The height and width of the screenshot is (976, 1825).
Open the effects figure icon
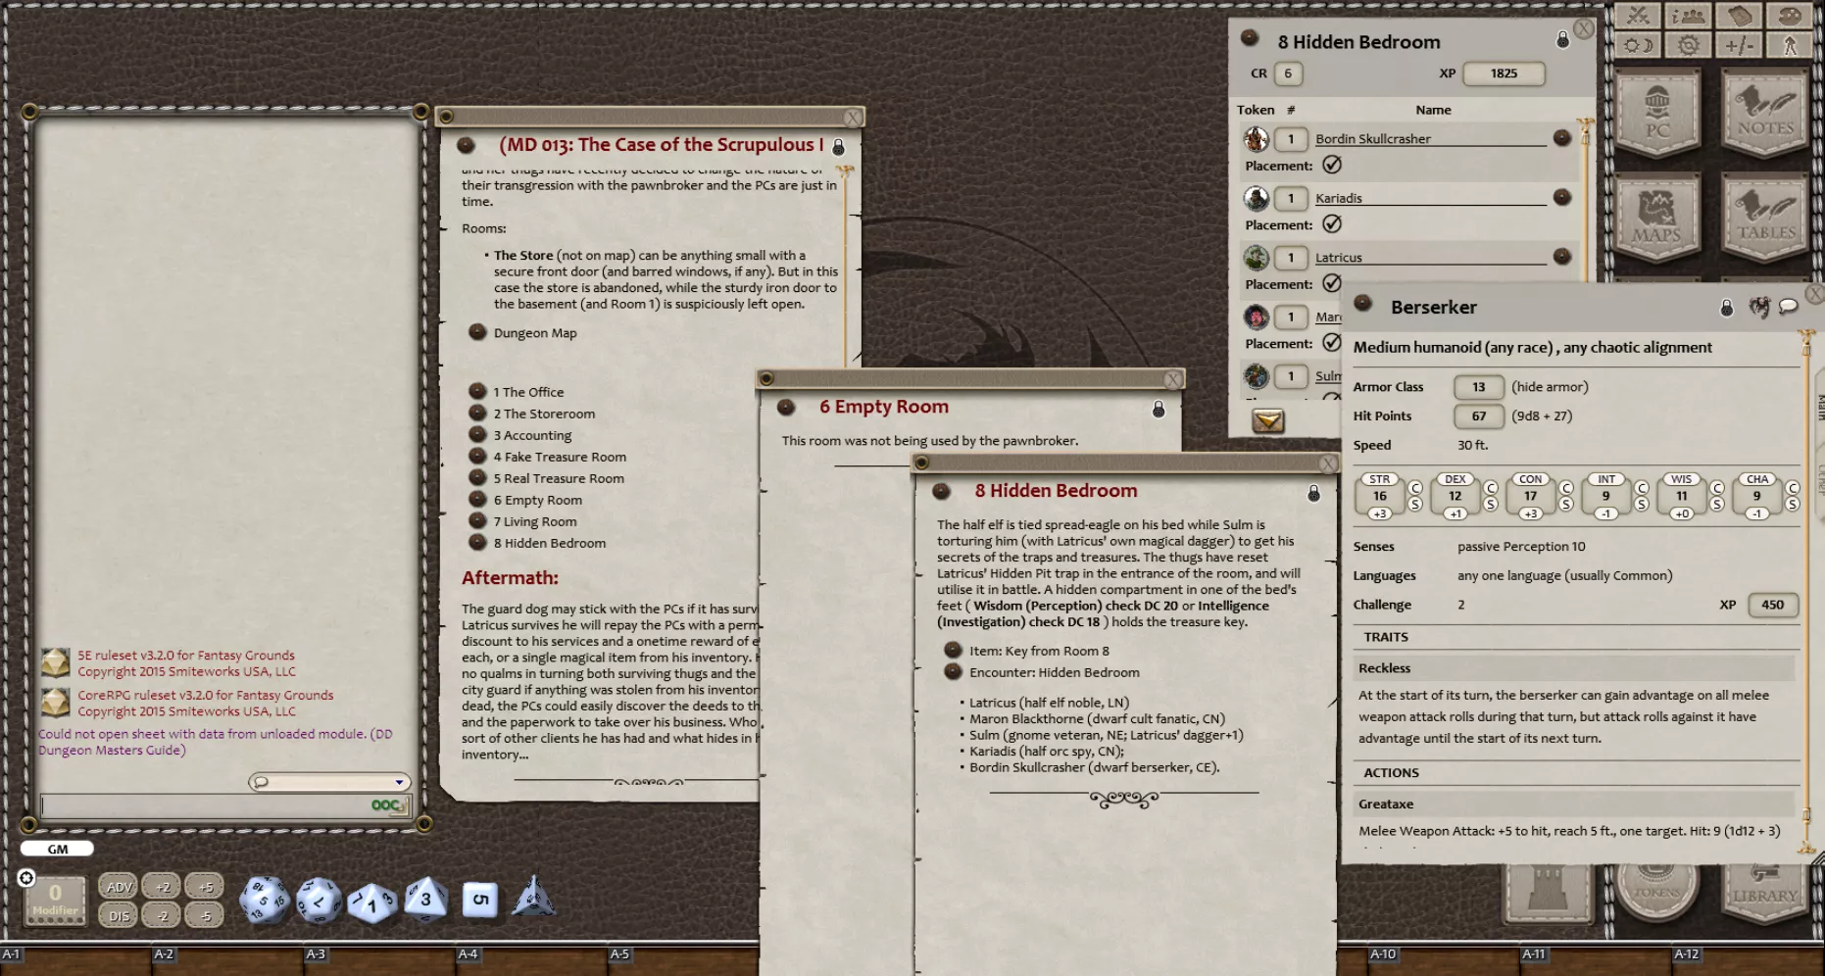pos(1790,45)
